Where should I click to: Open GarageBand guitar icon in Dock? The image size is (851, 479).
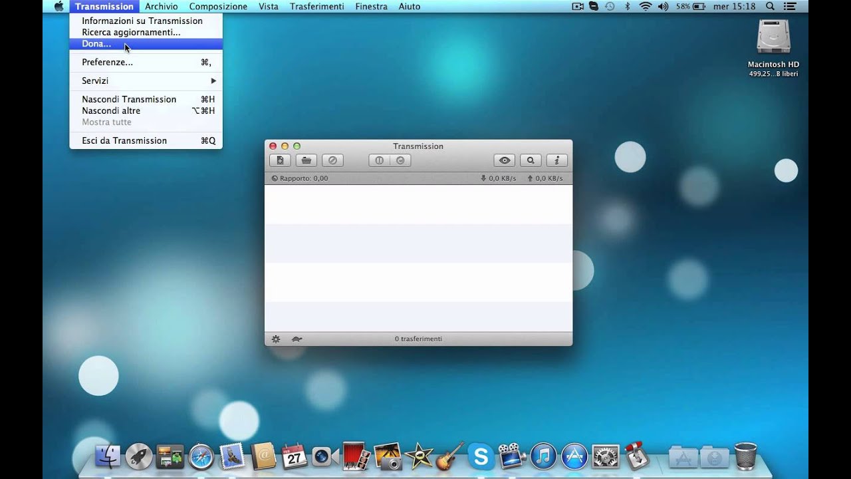tap(450, 456)
